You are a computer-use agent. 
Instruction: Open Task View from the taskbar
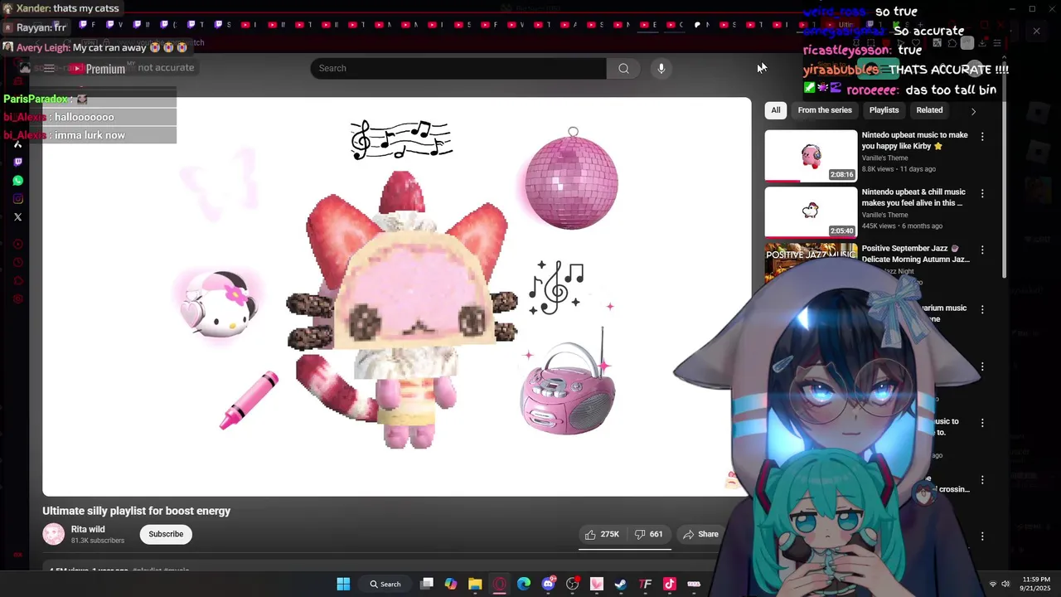tap(427, 584)
